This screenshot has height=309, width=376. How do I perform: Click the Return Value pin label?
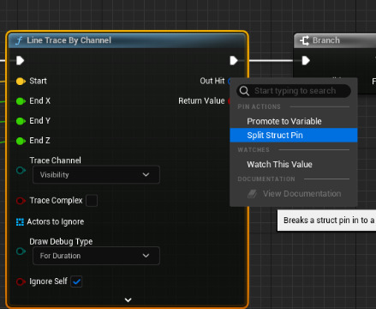pyautogui.click(x=201, y=101)
